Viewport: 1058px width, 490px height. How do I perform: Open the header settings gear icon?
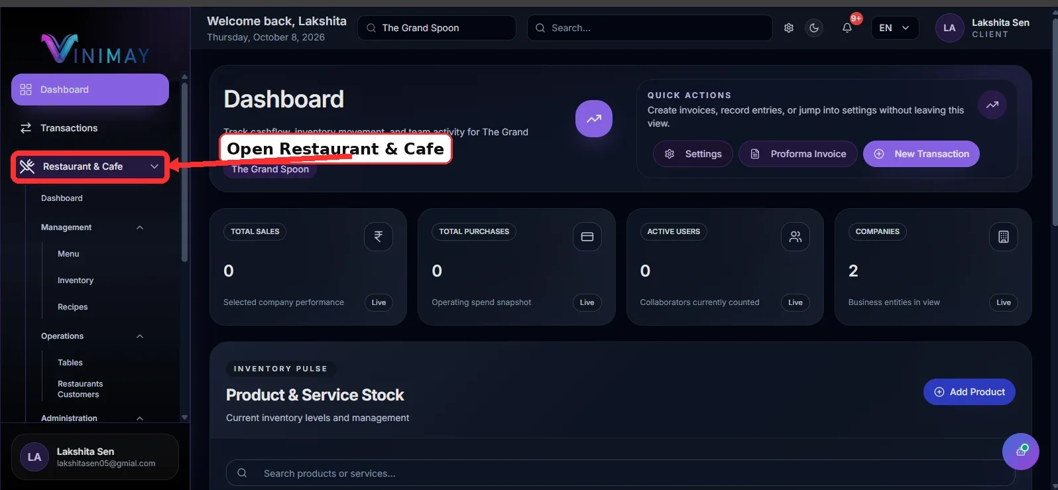coord(789,28)
